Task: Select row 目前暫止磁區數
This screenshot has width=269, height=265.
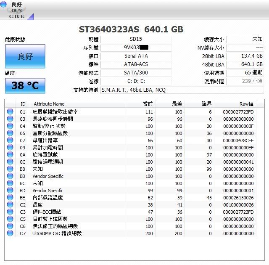Action: tap(131, 219)
